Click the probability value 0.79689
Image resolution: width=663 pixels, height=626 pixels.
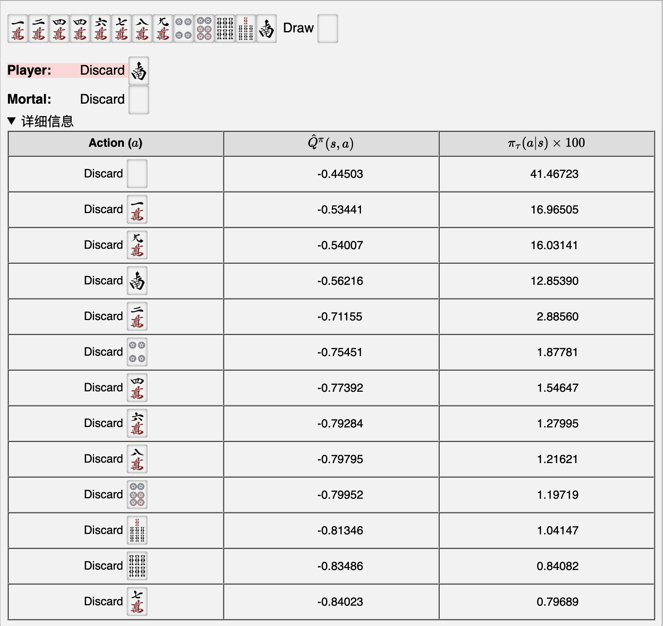coord(557,602)
